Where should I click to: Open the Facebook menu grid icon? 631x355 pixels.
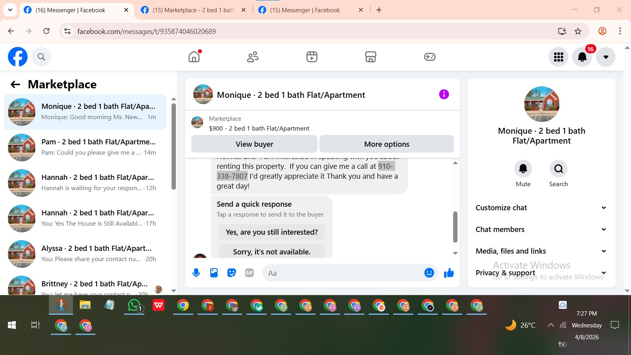point(558,57)
